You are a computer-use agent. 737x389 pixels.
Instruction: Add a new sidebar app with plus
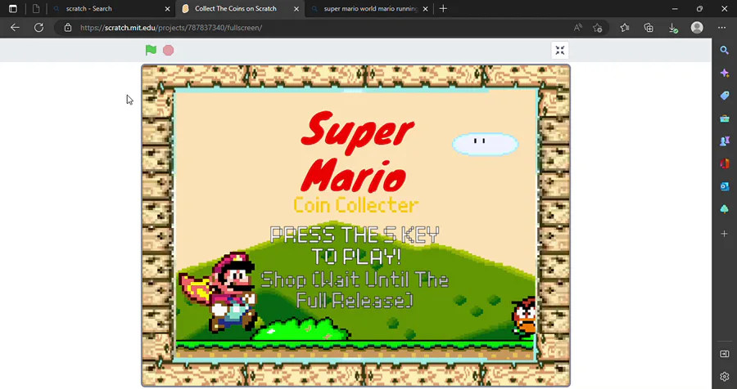725,233
